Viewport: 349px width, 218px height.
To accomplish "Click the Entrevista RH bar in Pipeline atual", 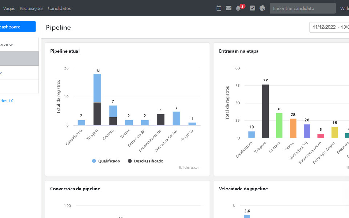I will pos(145,122).
